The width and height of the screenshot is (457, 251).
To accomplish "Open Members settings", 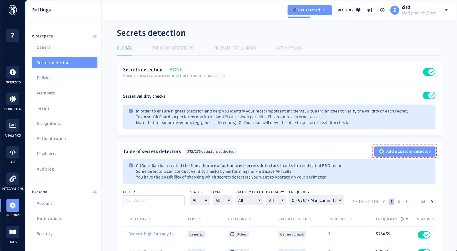I will click(x=46, y=93).
